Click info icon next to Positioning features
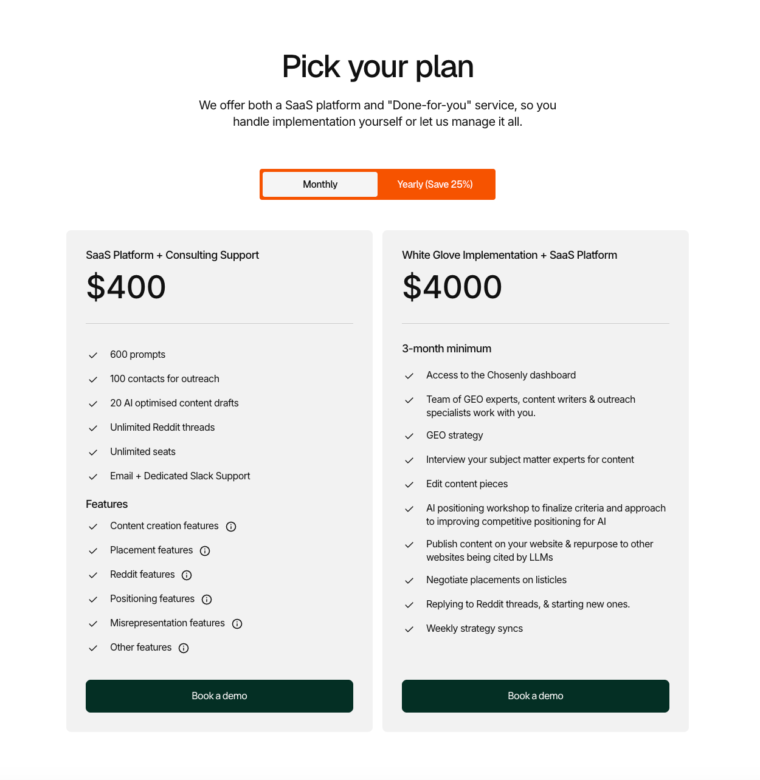760x780 pixels. [207, 600]
